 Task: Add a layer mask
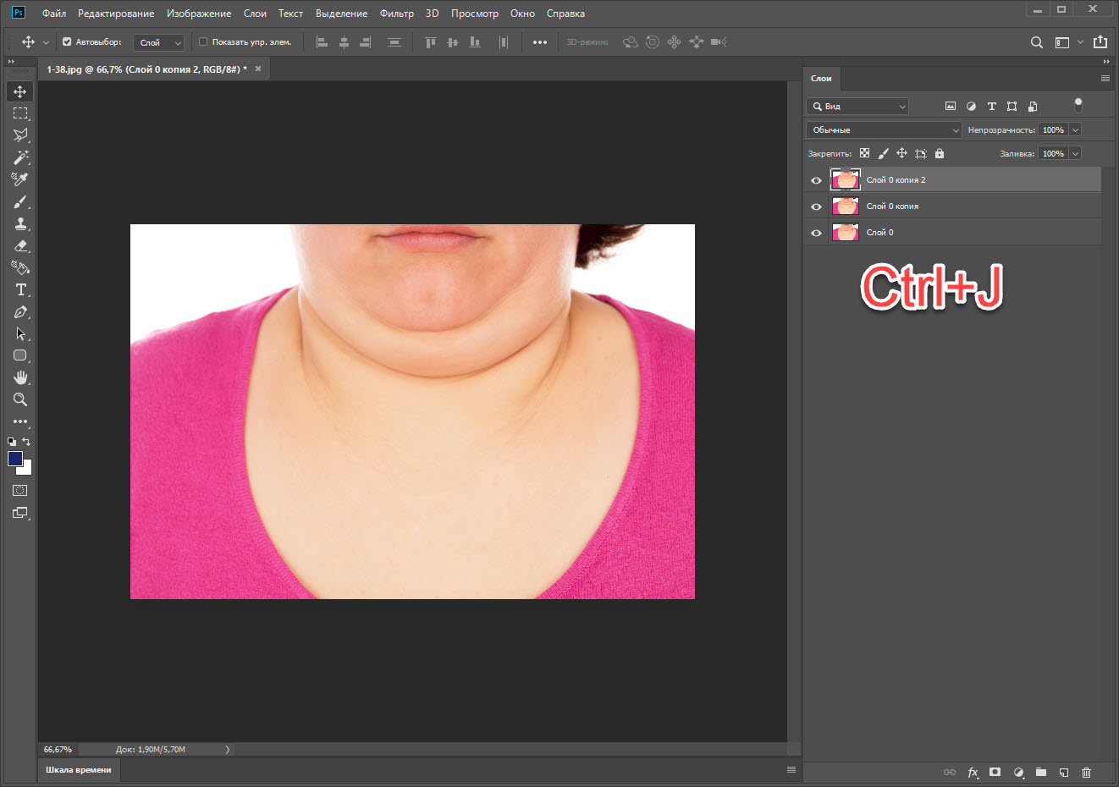[995, 772]
